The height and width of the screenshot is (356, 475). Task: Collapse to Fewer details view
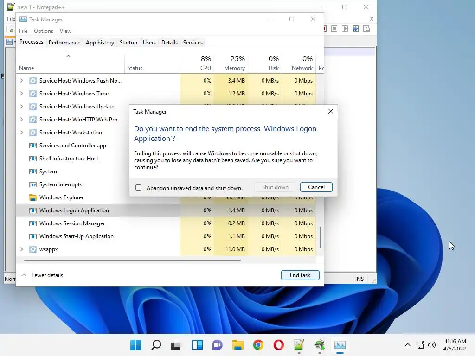[x=42, y=275]
